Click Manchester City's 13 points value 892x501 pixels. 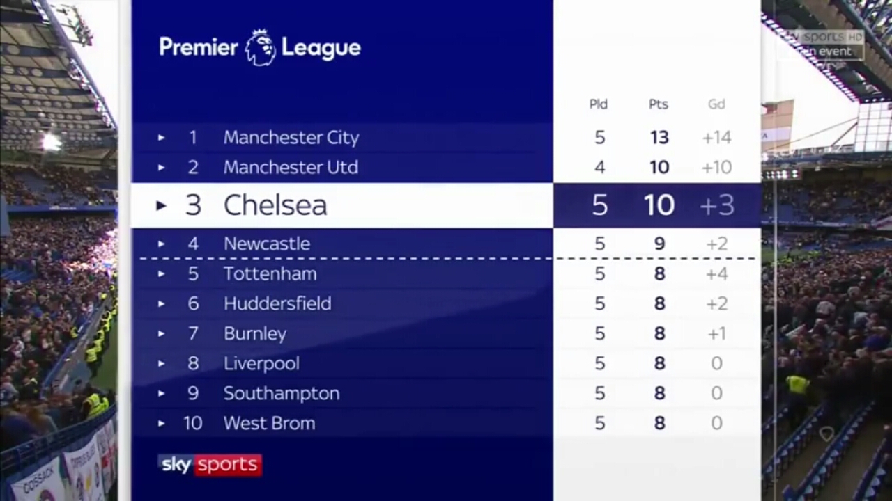(x=659, y=138)
